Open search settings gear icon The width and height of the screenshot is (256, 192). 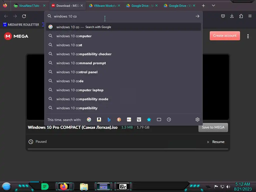pyautogui.click(x=197, y=119)
